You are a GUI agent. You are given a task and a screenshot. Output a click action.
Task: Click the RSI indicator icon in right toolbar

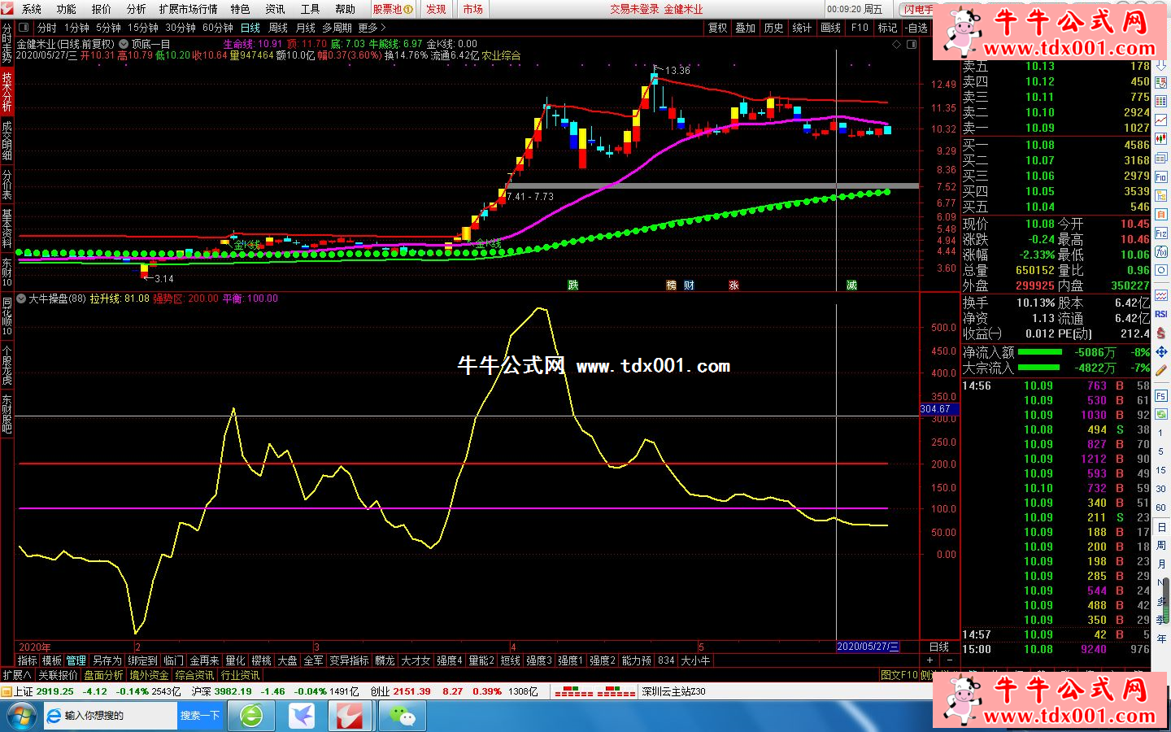pyautogui.click(x=1161, y=314)
